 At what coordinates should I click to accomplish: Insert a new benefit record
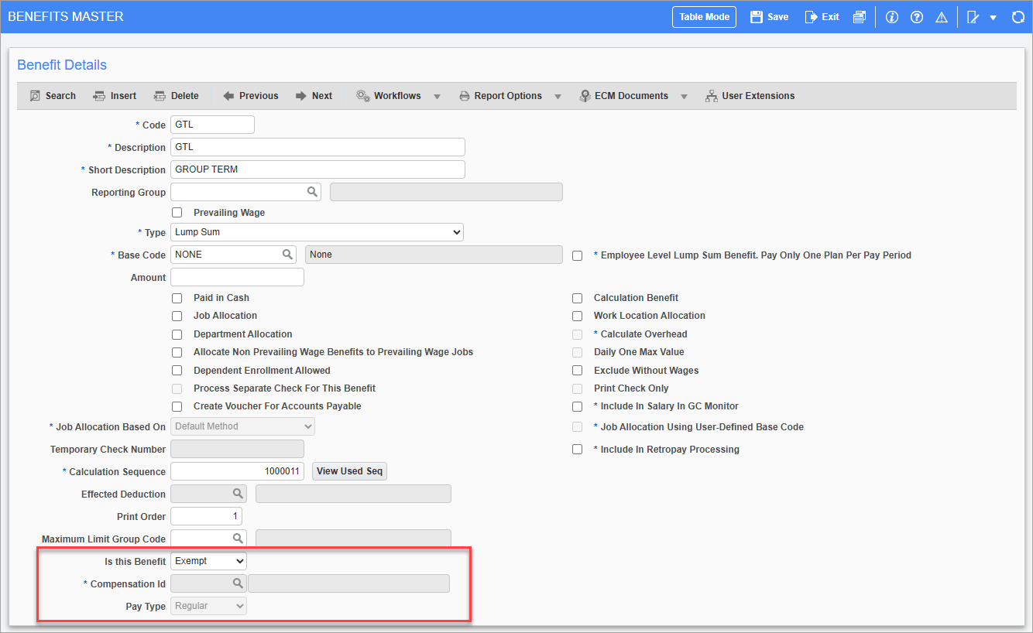(x=115, y=96)
